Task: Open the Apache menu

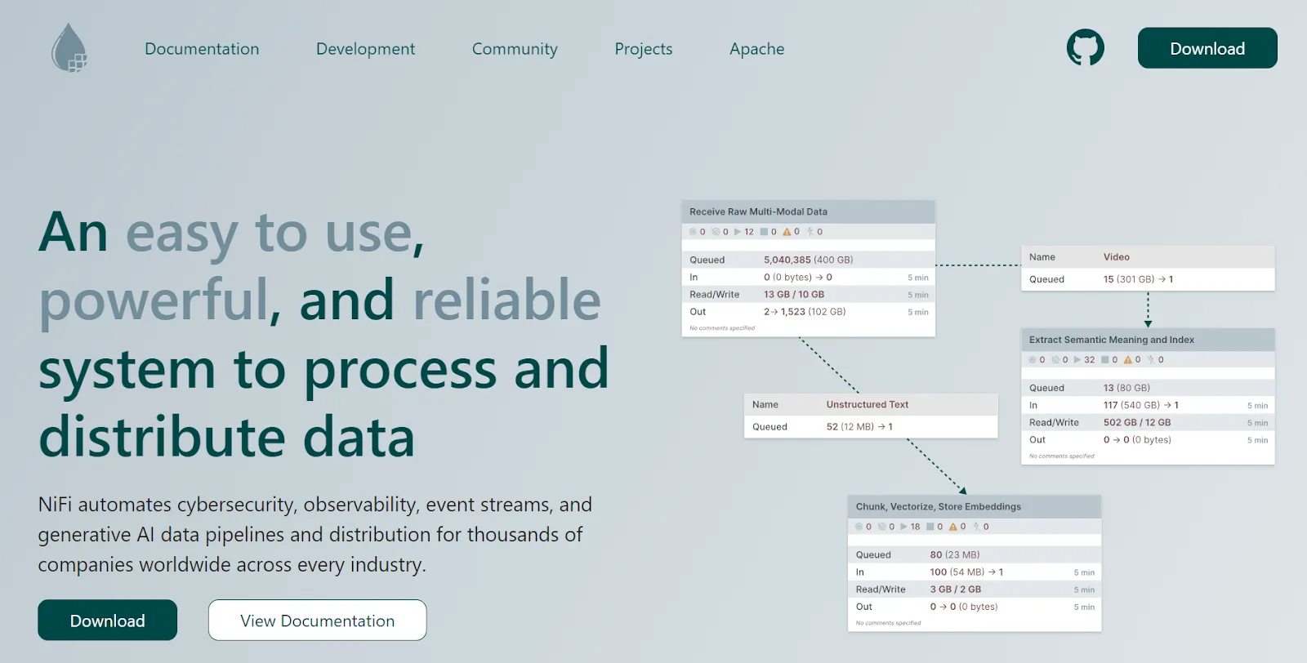Action: (x=756, y=49)
